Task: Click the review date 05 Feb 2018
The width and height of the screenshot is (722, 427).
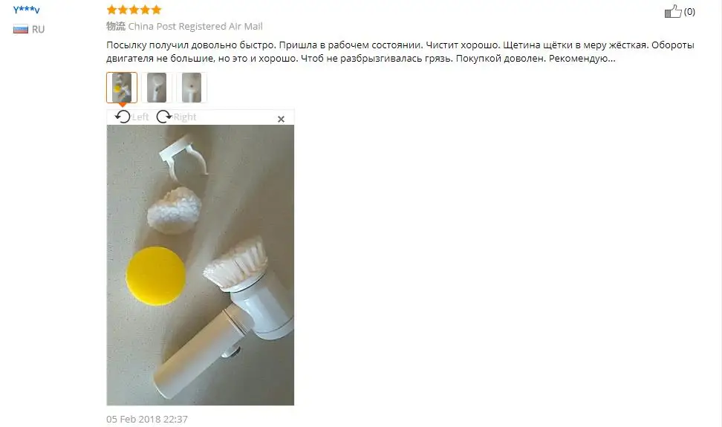Action: pyautogui.click(x=147, y=419)
